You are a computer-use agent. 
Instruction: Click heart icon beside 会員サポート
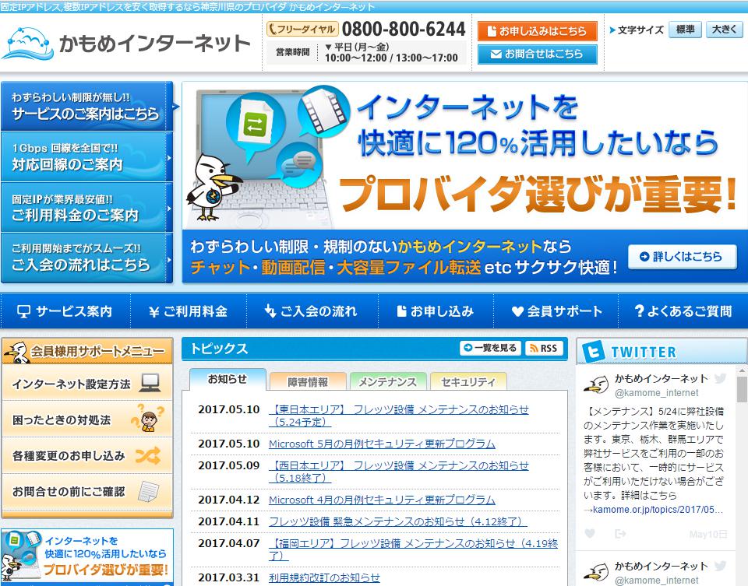517,311
